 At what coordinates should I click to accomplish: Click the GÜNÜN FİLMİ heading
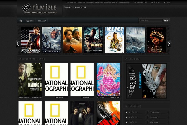tap(133, 59)
